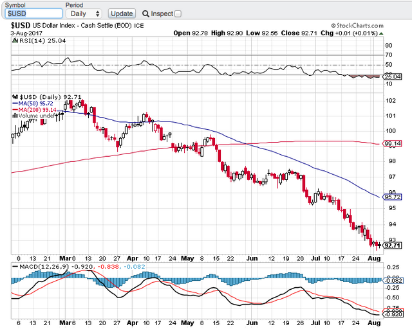Click the MACD -0.082 histogram value tag
The width and height of the screenshot is (412, 329).
[x=393, y=280]
